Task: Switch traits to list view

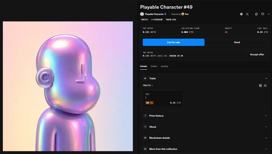Action: coord(265,85)
